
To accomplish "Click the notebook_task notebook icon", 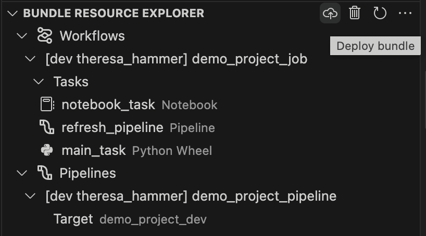I will coord(47,104).
